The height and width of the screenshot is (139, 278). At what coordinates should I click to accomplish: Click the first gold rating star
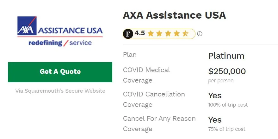click(x=151, y=33)
